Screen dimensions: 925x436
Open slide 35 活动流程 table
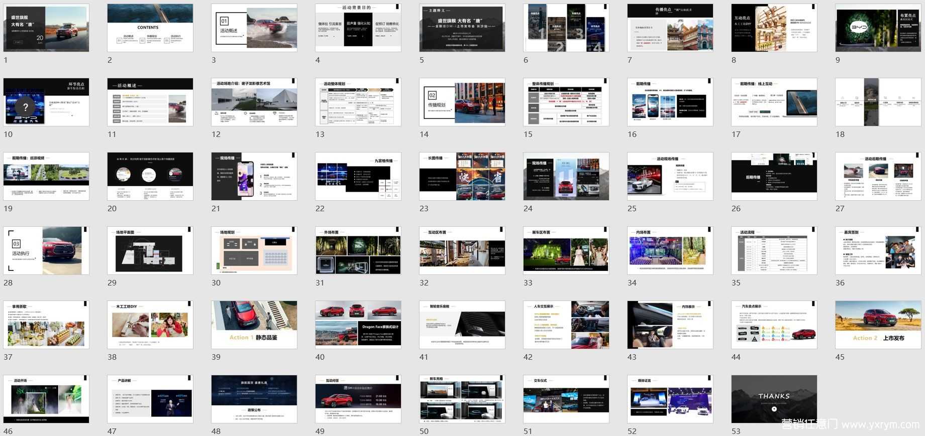click(774, 250)
